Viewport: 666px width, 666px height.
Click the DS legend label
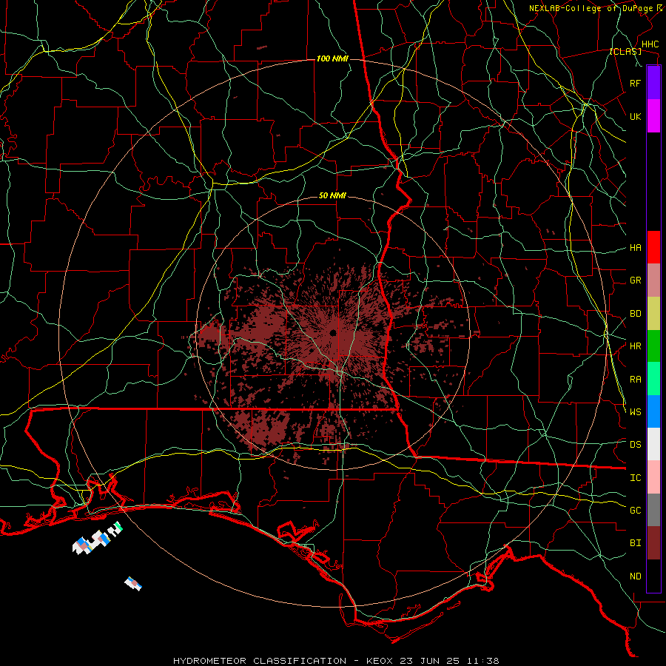[635, 445]
